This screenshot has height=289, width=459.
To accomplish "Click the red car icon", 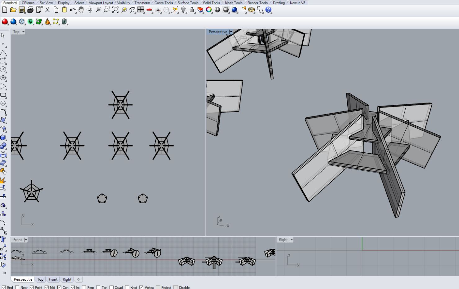I will coord(149,10).
